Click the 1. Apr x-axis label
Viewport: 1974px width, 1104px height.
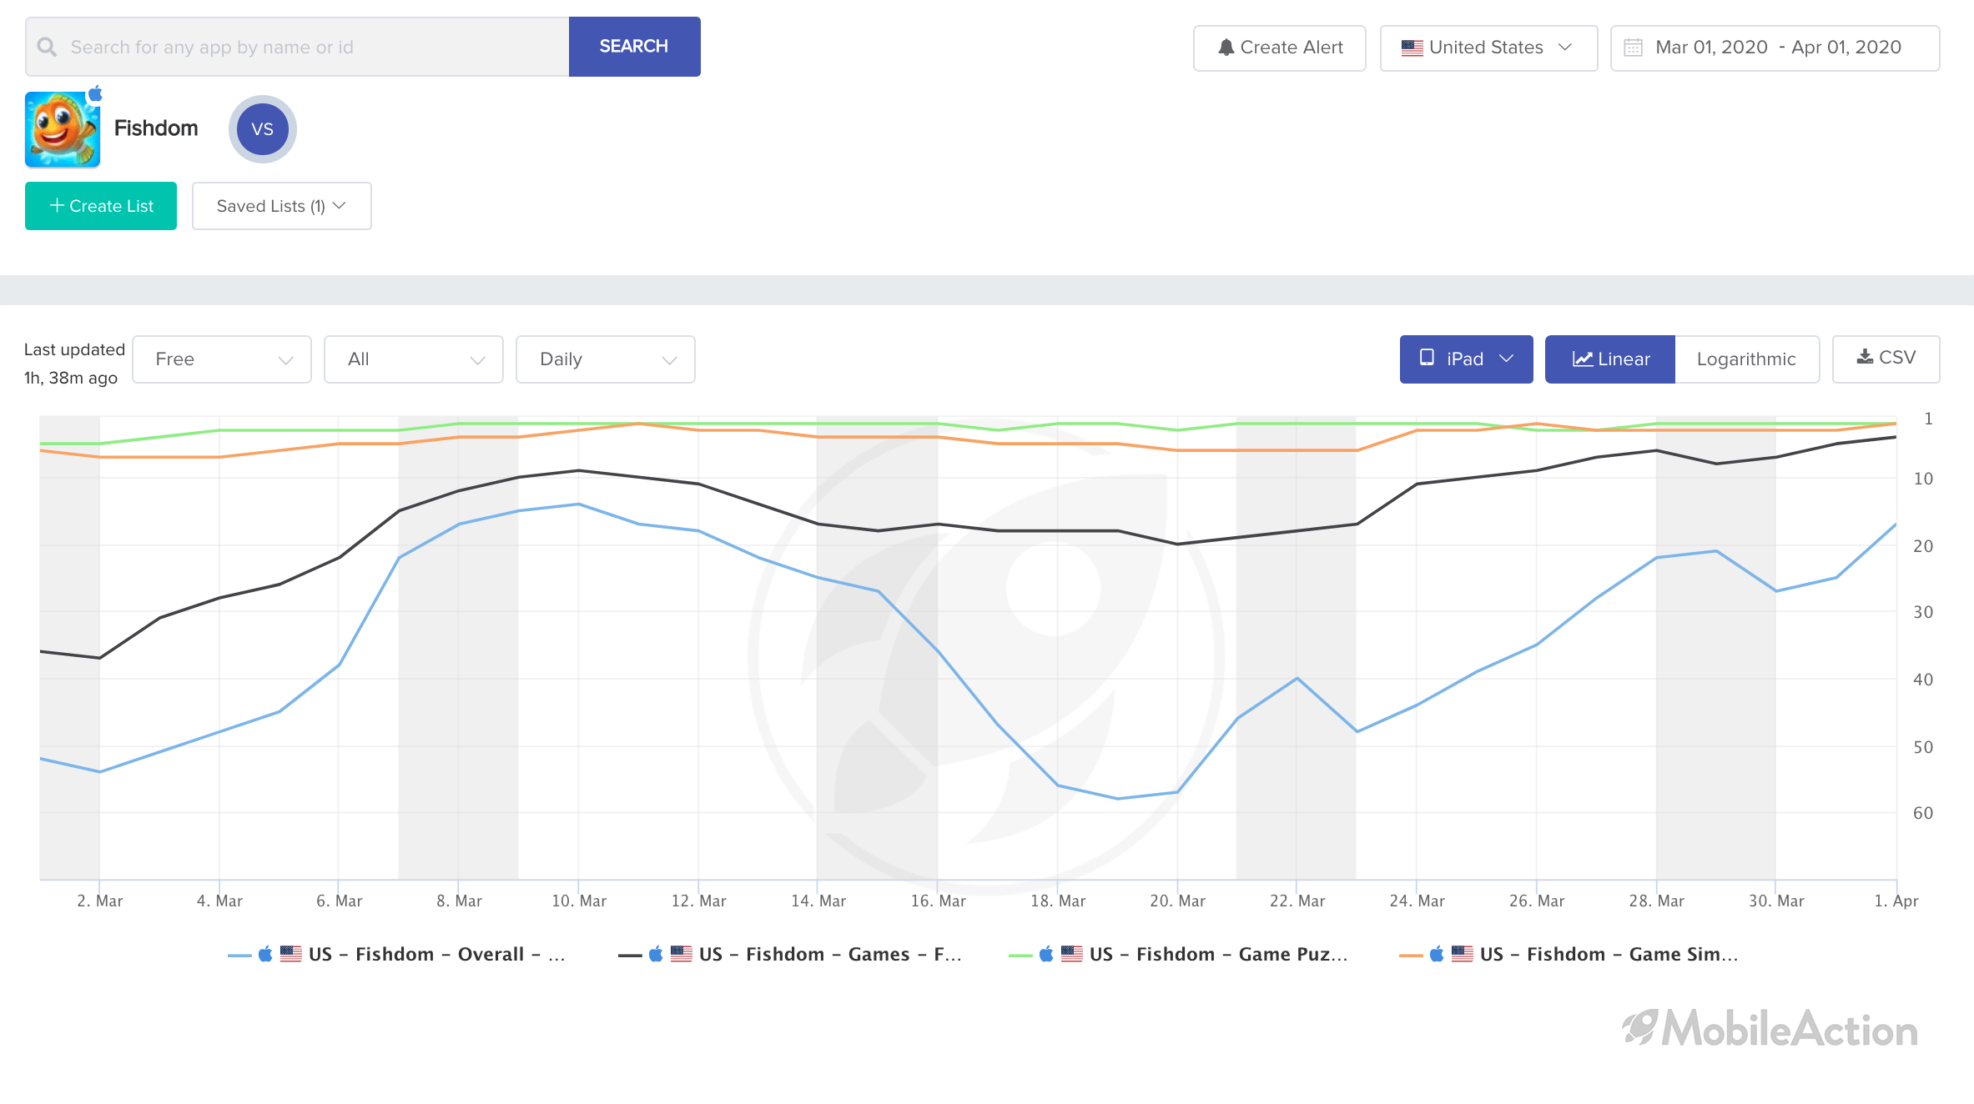[1896, 901]
